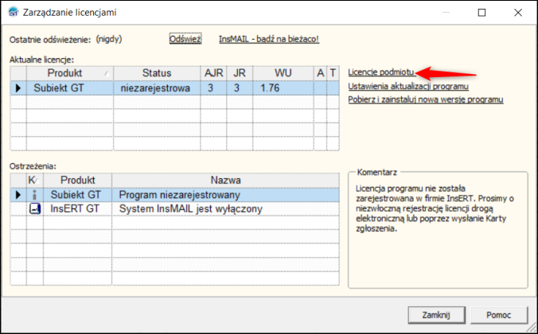Viewport: 538px width, 334px height.
Task: Select Subiekt GT cell in licenses table
Action: coord(70,88)
